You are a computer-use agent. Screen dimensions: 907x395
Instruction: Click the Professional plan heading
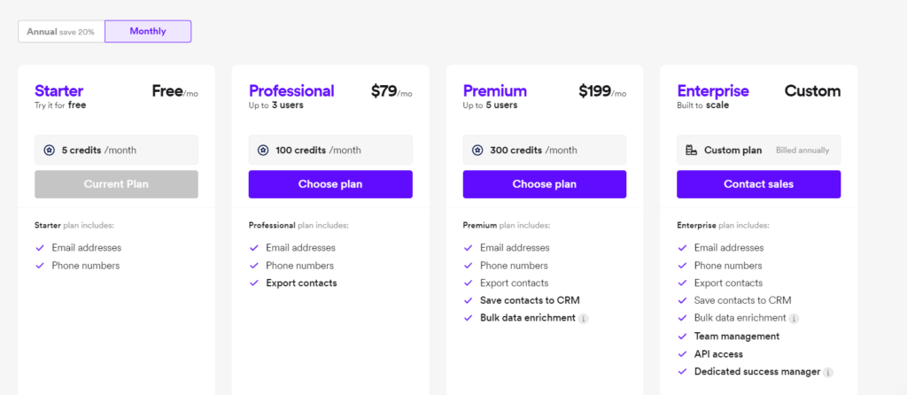coord(291,91)
